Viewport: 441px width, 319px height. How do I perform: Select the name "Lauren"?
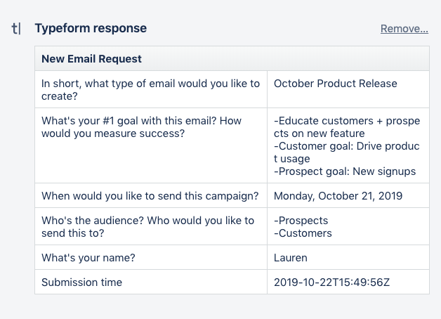(291, 258)
